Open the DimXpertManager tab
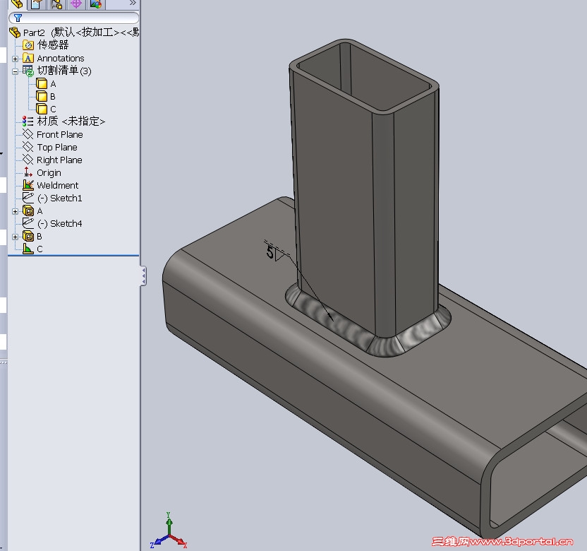This screenshot has width=587, height=551. point(76,4)
